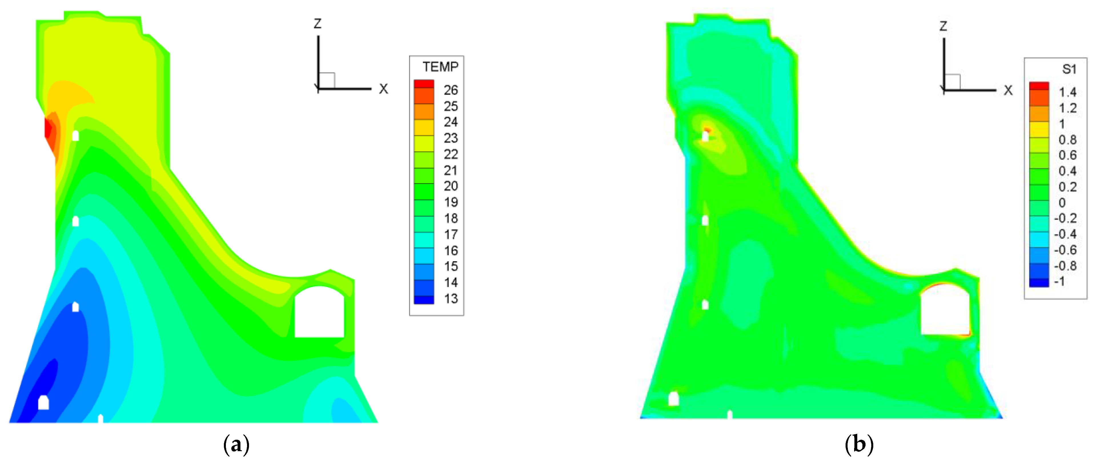This screenshot has width=1096, height=466.
Task: Click the 0 label in S1 legend
Action: pos(1062,203)
